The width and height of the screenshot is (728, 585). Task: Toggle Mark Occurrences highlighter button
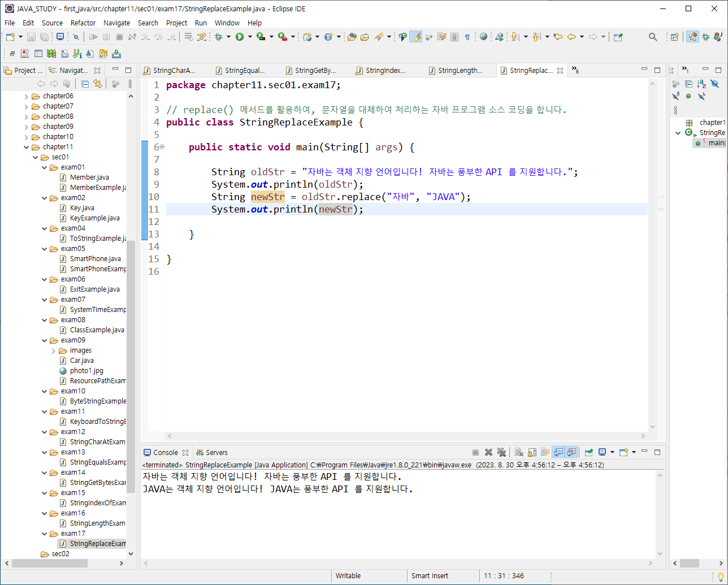pyautogui.click(x=416, y=37)
